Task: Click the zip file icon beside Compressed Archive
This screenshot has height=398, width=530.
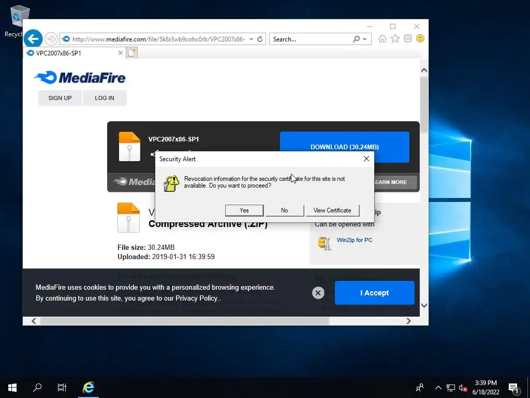Action: pos(128,218)
